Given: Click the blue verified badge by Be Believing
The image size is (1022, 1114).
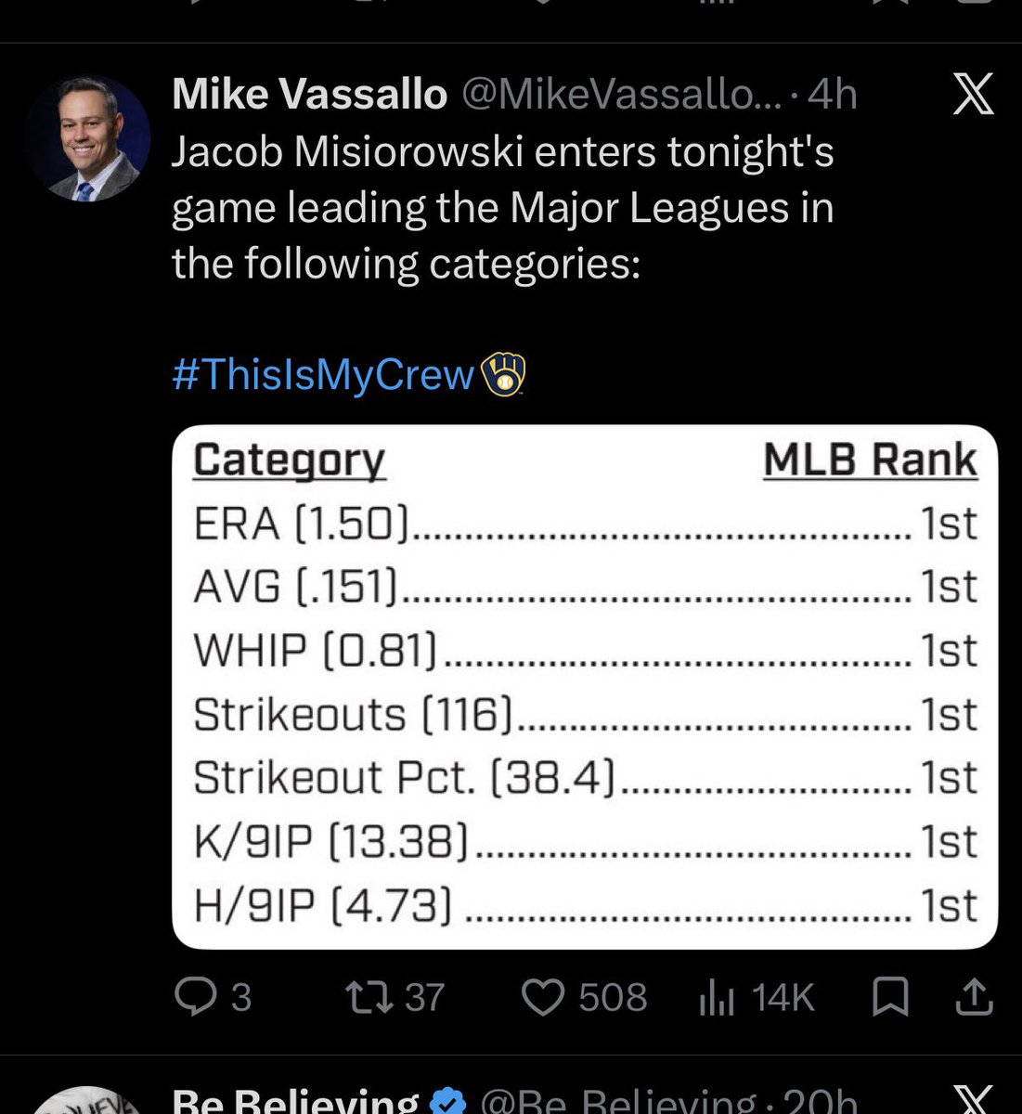Looking at the screenshot, I should 449,1102.
